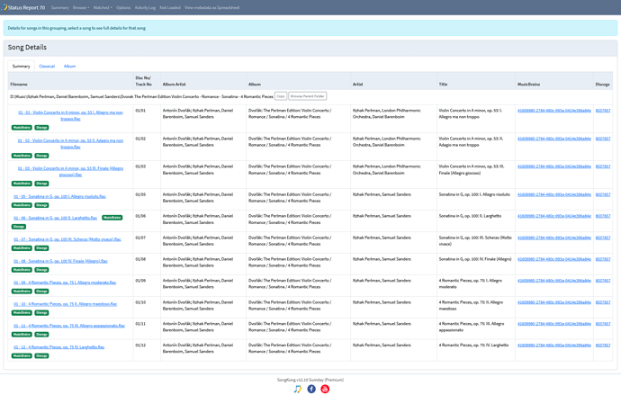Open file 01-11 4 Romantic Pieces Allegro appassionato

point(69,326)
